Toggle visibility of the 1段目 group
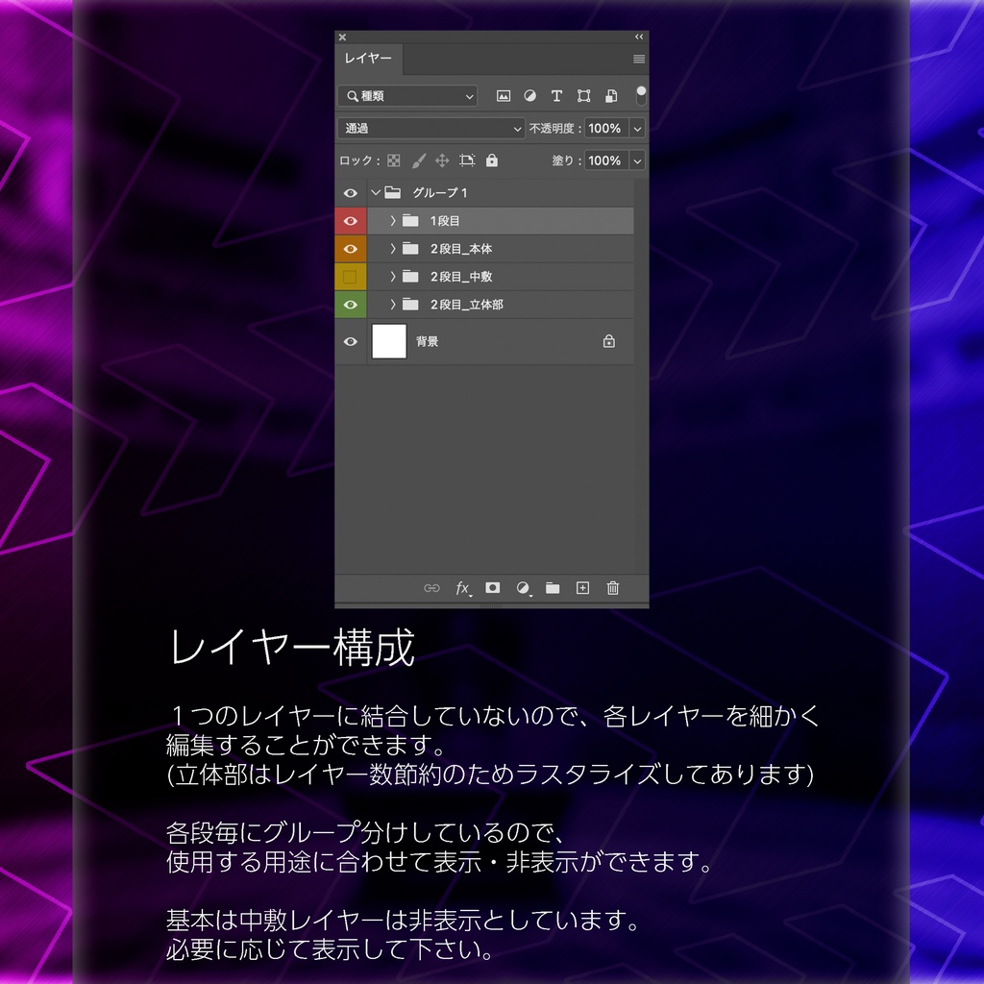 (x=351, y=220)
